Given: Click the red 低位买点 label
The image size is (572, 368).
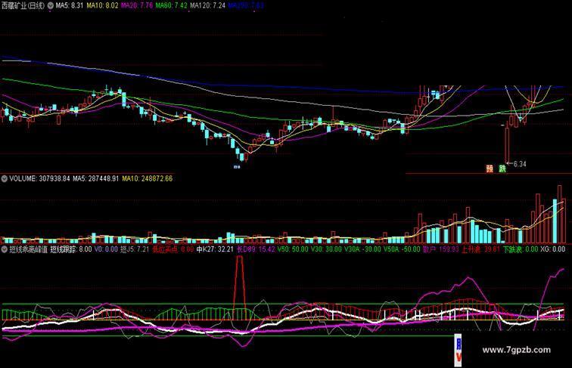Looking at the screenshot, I should point(173,249).
